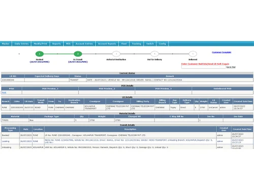Click the POD Preview_1 column header
The width and height of the screenshot is (254, 190).
coord(50,89)
